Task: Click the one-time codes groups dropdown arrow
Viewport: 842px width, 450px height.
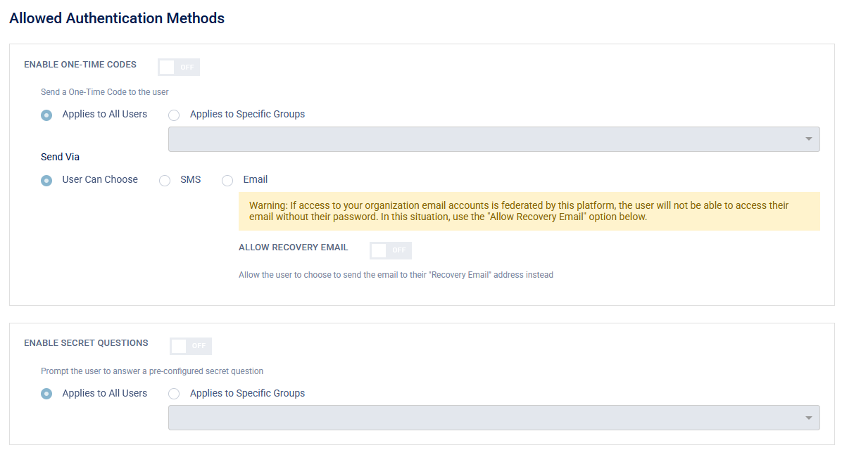Action: pyautogui.click(x=808, y=139)
